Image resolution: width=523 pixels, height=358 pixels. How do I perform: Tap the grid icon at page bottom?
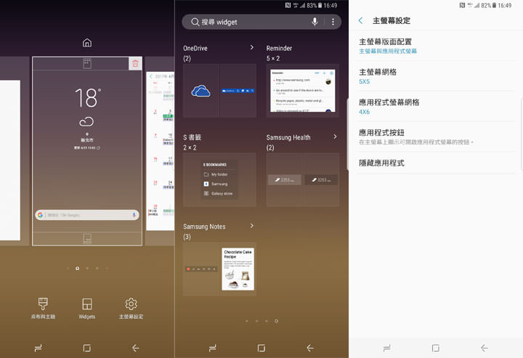pyautogui.click(x=87, y=239)
